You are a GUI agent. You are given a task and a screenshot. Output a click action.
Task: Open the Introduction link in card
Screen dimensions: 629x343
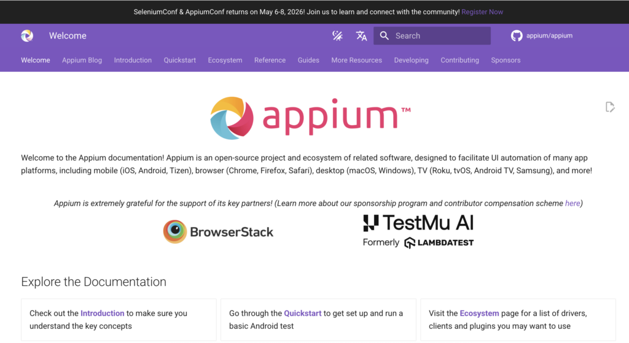pos(103,314)
